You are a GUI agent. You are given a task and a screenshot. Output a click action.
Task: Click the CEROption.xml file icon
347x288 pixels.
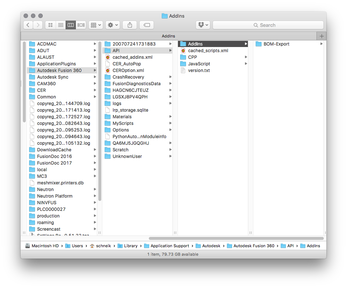point(108,71)
